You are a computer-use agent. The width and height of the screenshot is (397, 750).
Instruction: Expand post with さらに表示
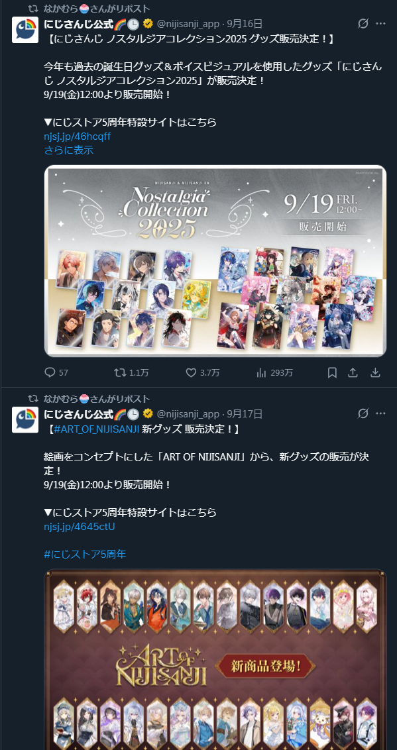pos(68,150)
